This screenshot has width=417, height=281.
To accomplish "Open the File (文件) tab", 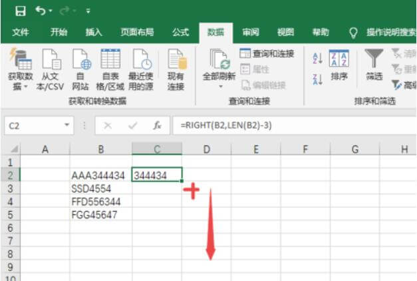I will click(21, 32).
